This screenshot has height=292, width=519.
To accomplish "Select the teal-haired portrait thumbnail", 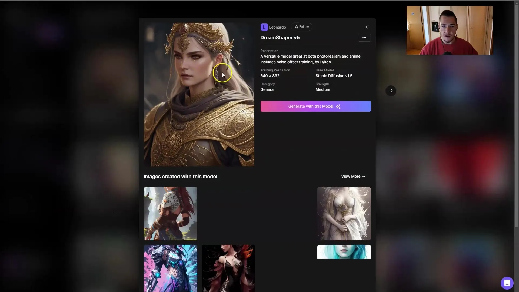I will tap(344, 252).
